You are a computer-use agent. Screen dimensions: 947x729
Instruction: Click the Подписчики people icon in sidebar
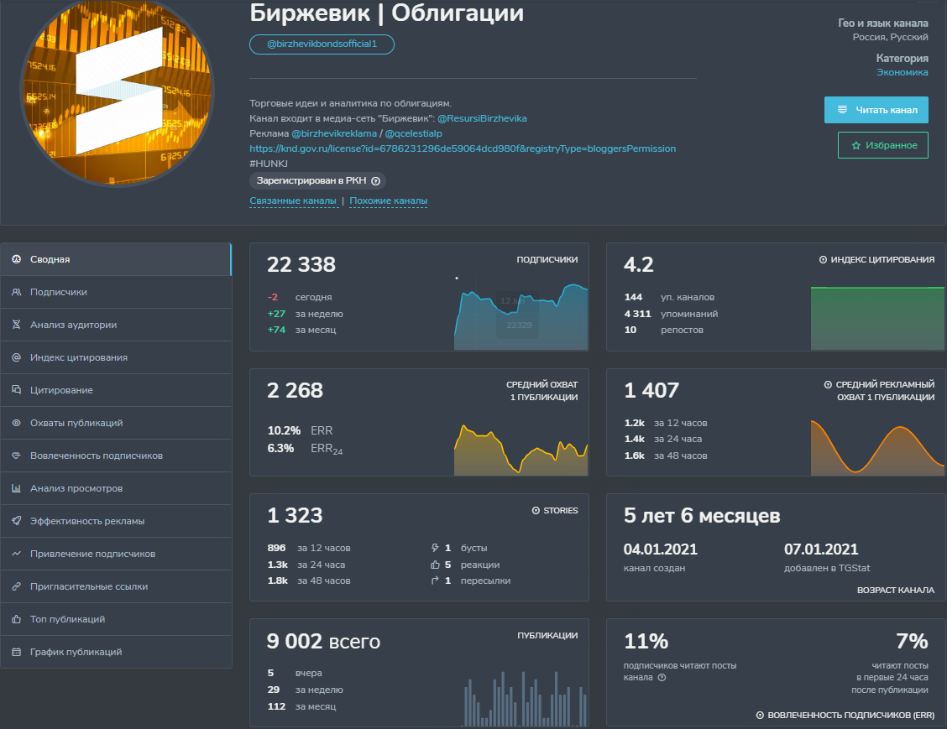[16, 292]
